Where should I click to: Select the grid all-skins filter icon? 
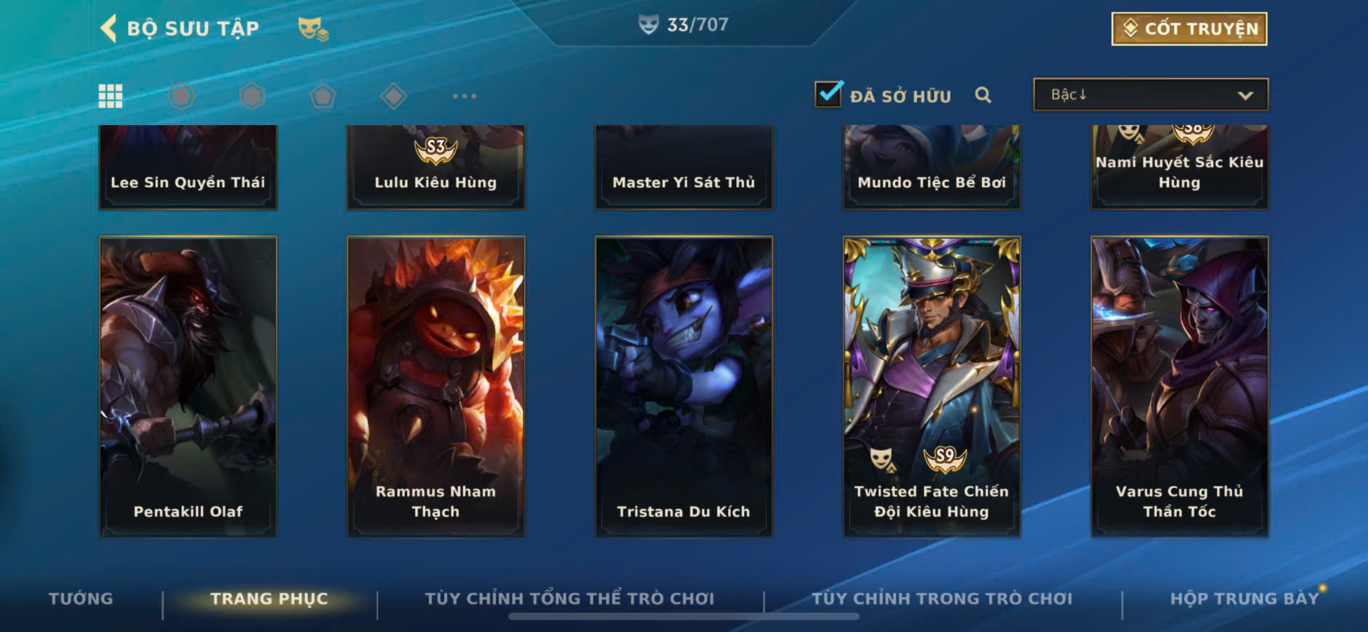(110, 96)
